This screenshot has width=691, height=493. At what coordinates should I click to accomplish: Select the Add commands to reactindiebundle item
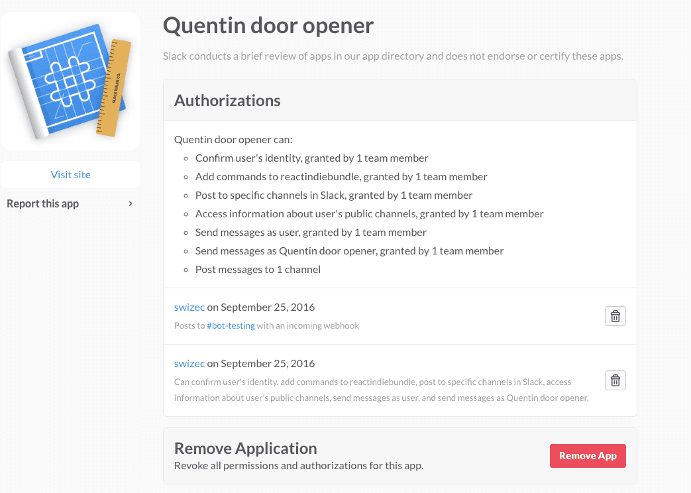(x=341, y=177)
